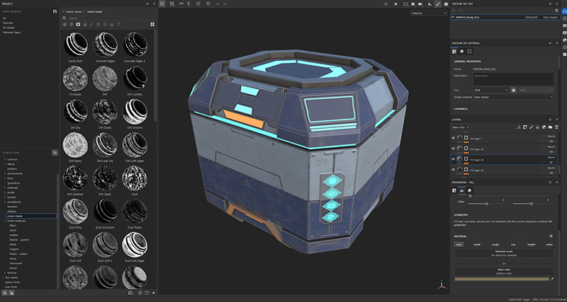Click the material options icon beside MATERIAL heading
The height and width of the screenshot is (302, 567).
[x=551, y=236]
